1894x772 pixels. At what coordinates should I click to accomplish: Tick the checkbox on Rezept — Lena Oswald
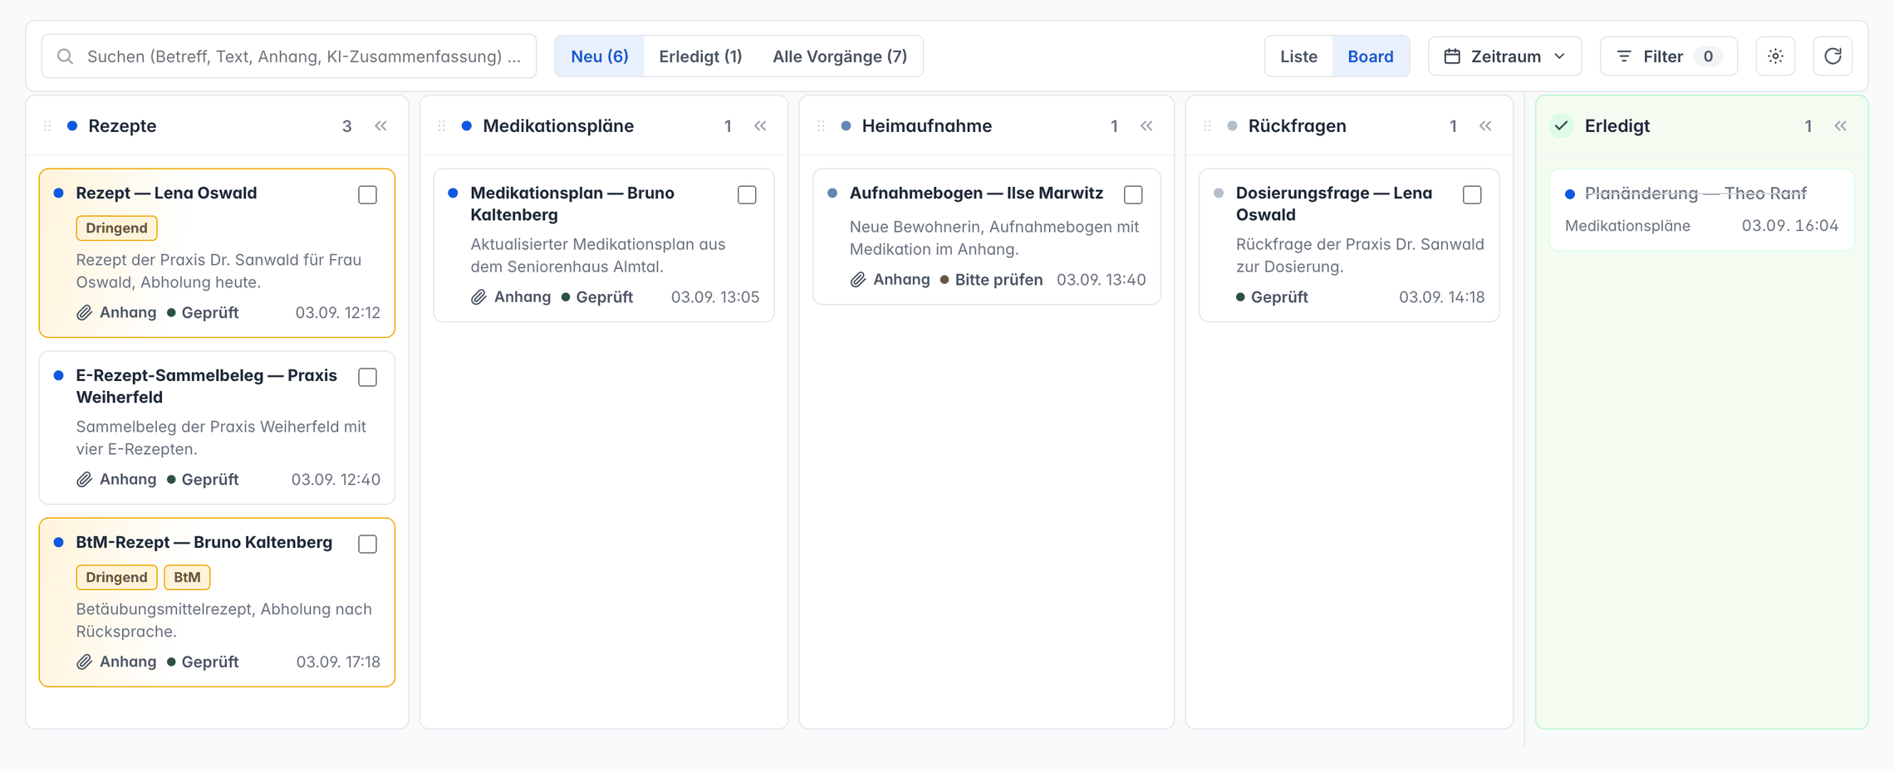[367, 195]
